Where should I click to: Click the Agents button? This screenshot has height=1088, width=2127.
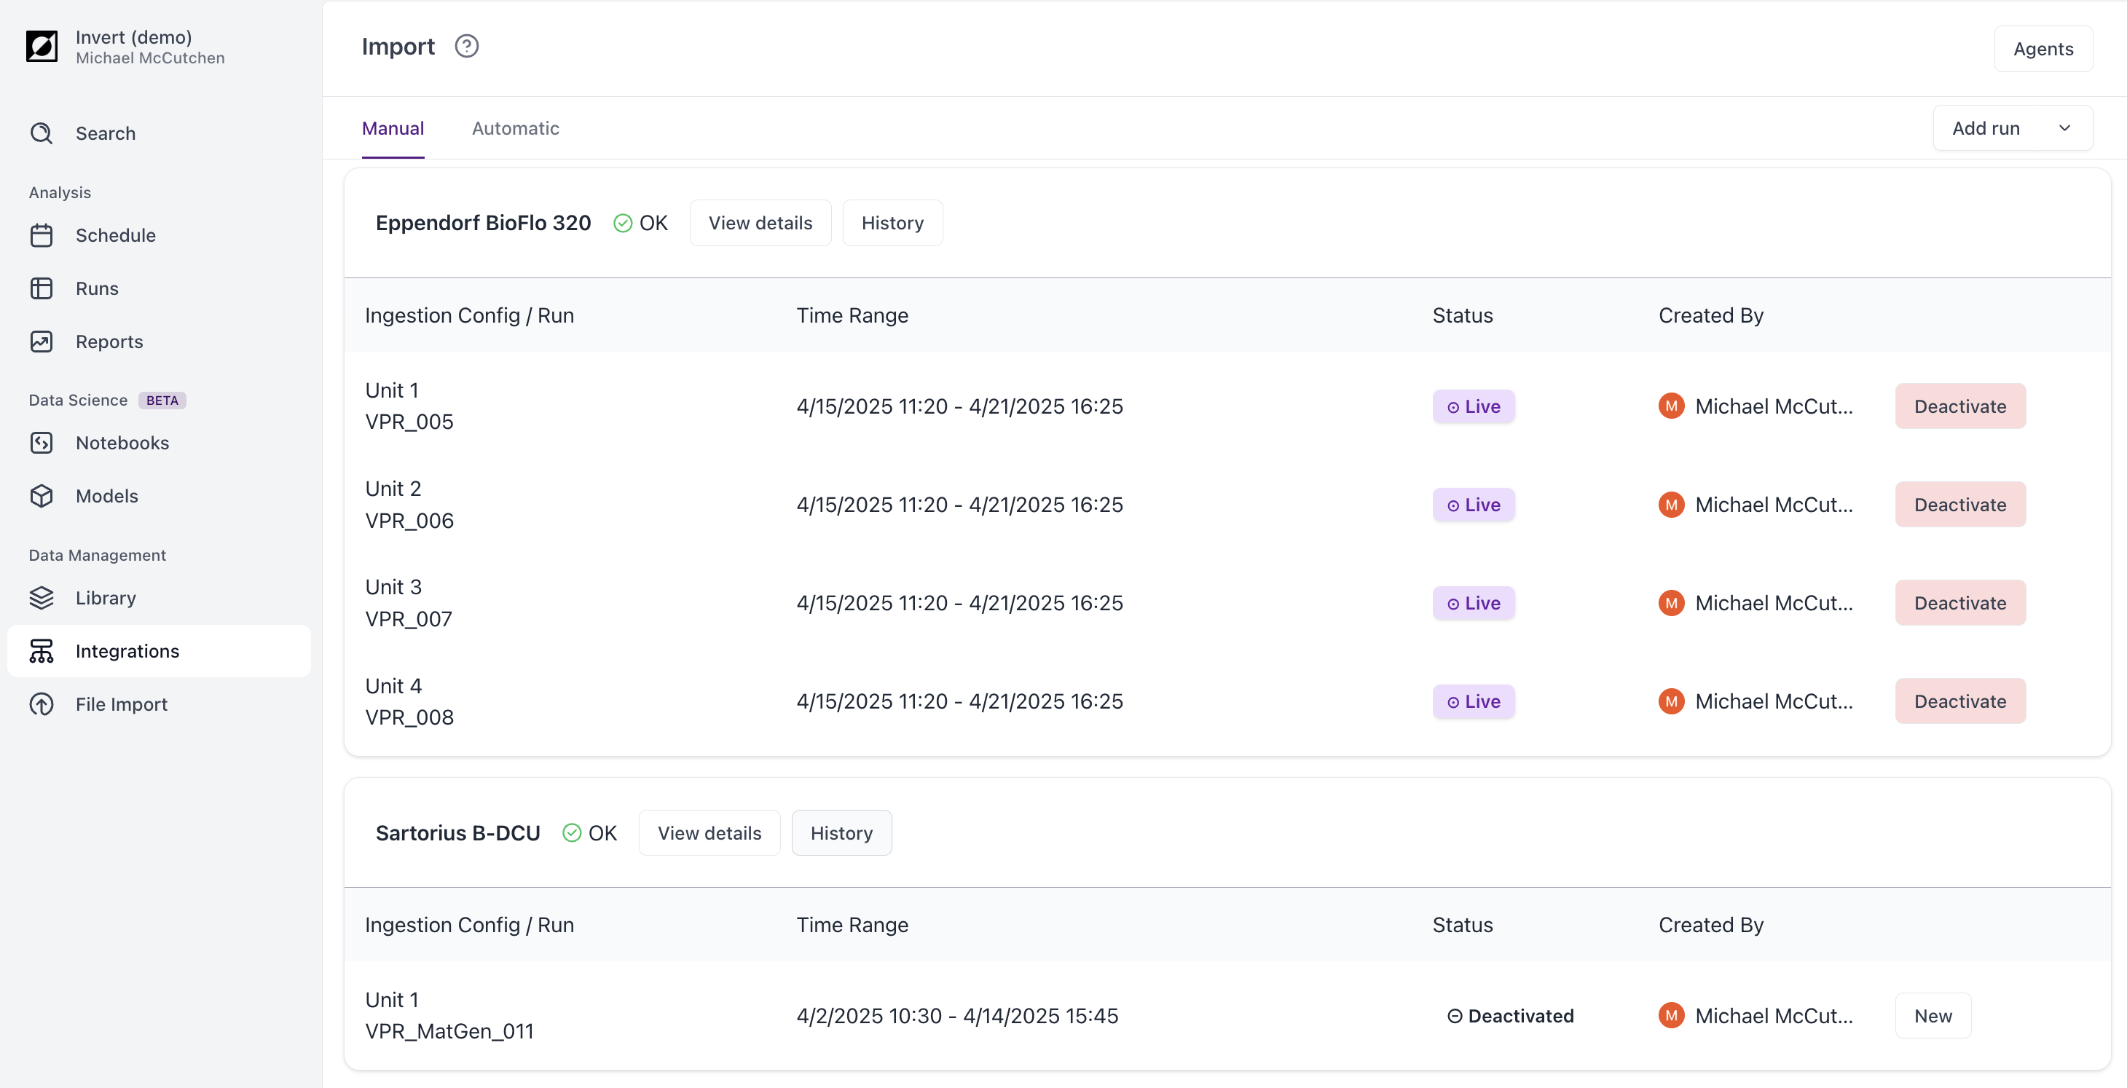[x=2043, y=49]
